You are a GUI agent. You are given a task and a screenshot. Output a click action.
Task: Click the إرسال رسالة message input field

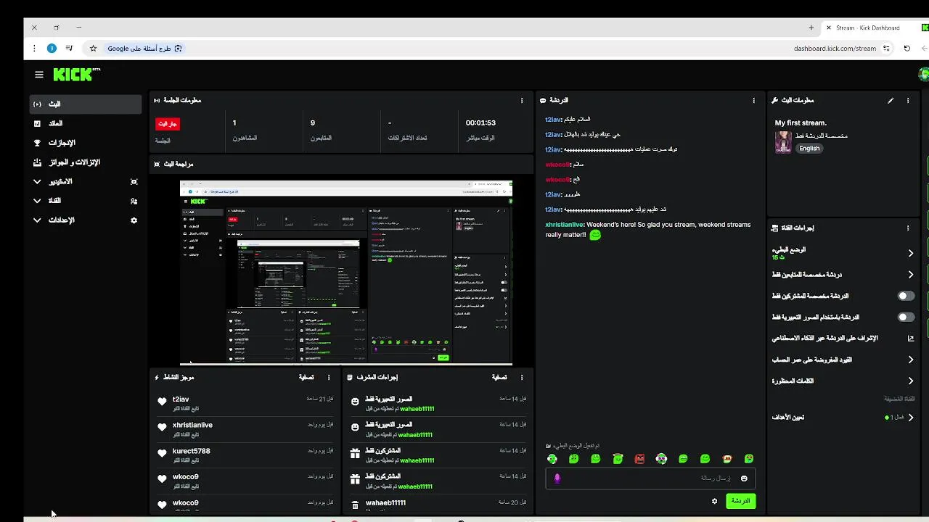pyautogui.click(x=650, y=478)
